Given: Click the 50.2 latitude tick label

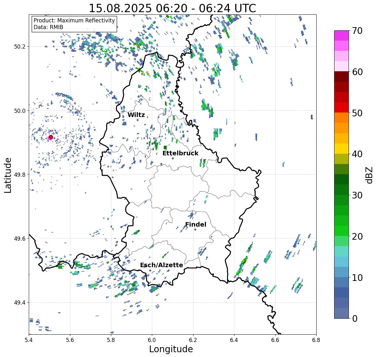Looking at the screenshot, I should pyautogui.click(x=20, y=47).
